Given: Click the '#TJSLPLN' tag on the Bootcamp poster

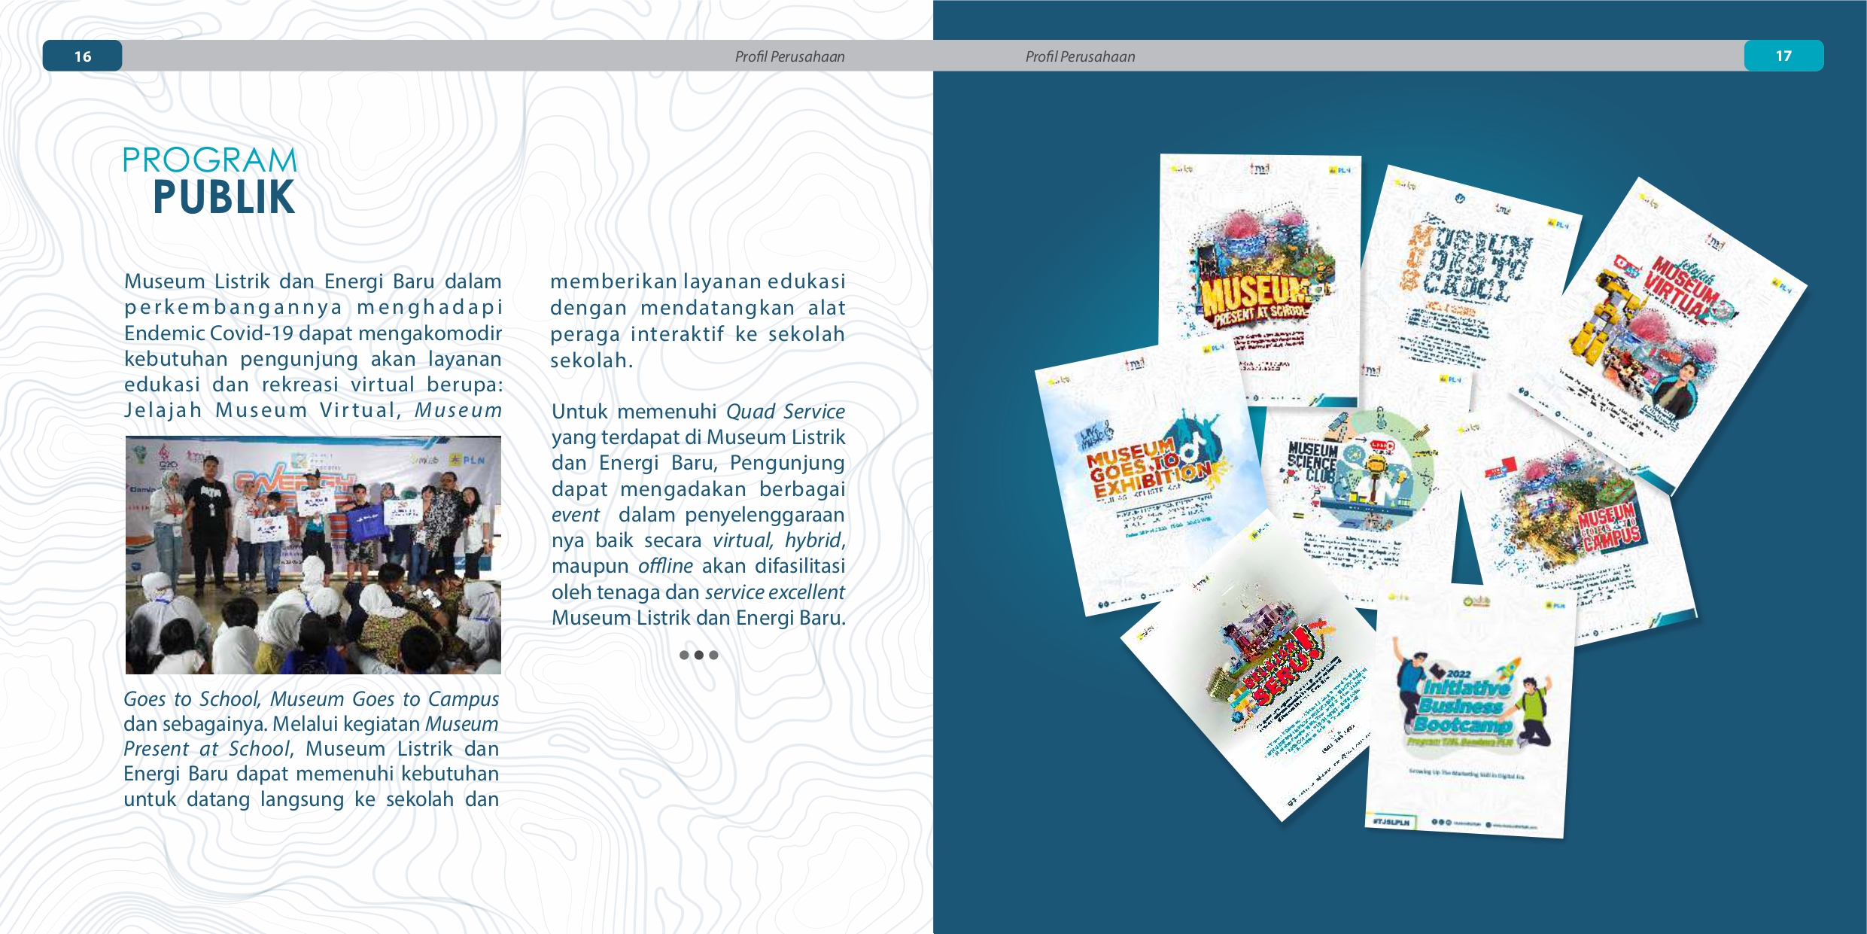Looking at the screenshot, I should coord(1391,822).
